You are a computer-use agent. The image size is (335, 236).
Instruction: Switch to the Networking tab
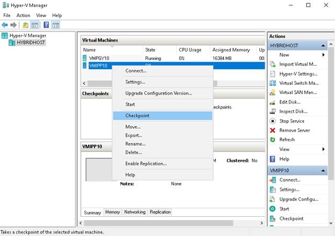(x=135, y=212)
